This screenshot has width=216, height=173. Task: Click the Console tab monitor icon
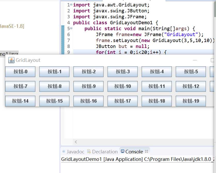[122, 151]
